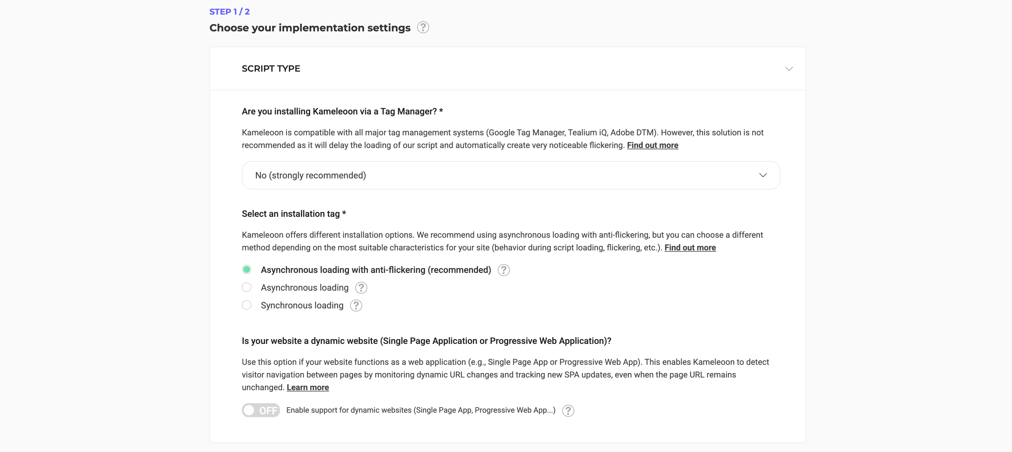The width and height of the screenshot is (1012, 452).
Task: Select Asynchronous loading with anti-flickering radio button
Action: pyautogui.click(x=246, y=269)
